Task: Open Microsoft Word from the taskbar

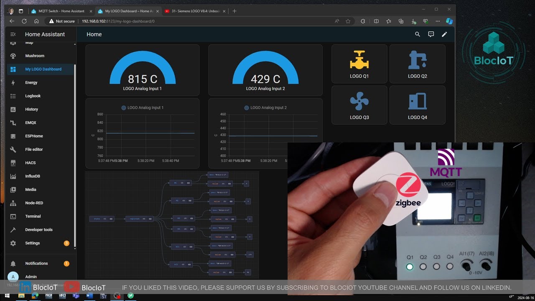Action: [x=89, y=296]
